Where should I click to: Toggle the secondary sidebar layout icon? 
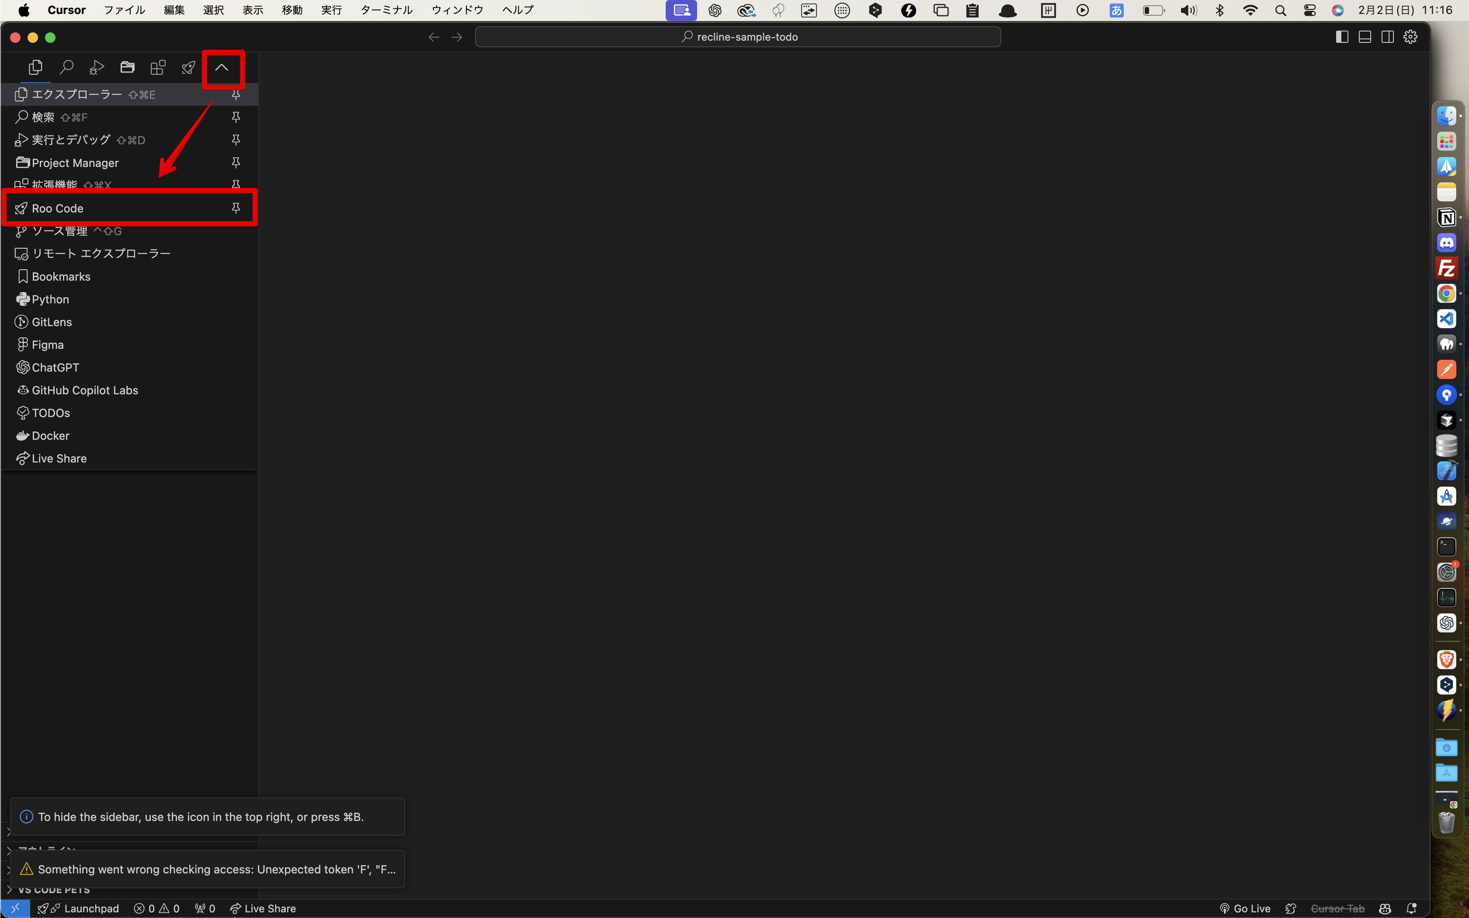1388,37
